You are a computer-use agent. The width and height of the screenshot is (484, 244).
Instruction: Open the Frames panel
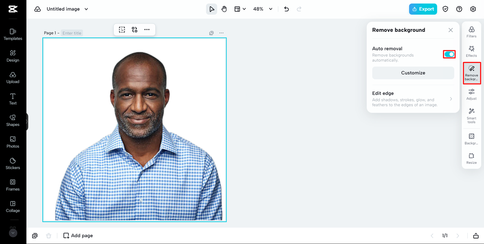pos(13,185)
